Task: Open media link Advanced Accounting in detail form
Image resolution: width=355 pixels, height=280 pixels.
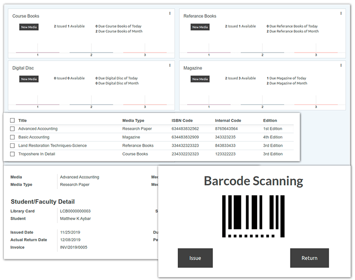Action: coord(79,177)
